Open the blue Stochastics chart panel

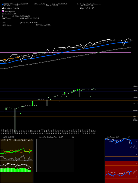121,150
